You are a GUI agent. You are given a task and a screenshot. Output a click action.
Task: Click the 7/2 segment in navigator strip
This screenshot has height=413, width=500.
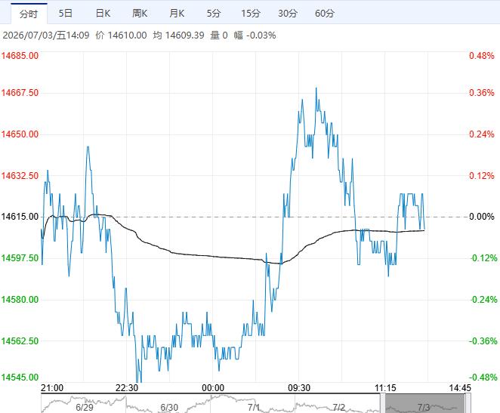pyautogui.click(x=338, y=407)
